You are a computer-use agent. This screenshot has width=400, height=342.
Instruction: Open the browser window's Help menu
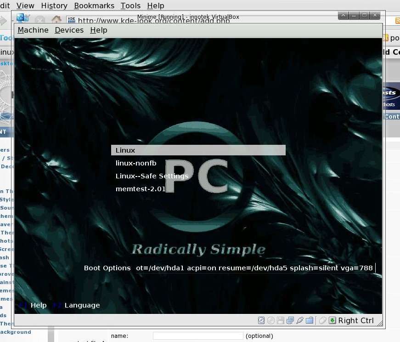(156, 6)
